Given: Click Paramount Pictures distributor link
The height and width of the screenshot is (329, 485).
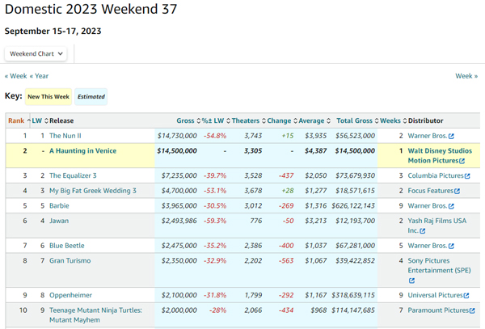Looking at the screenshot, I should coord(438,310).
